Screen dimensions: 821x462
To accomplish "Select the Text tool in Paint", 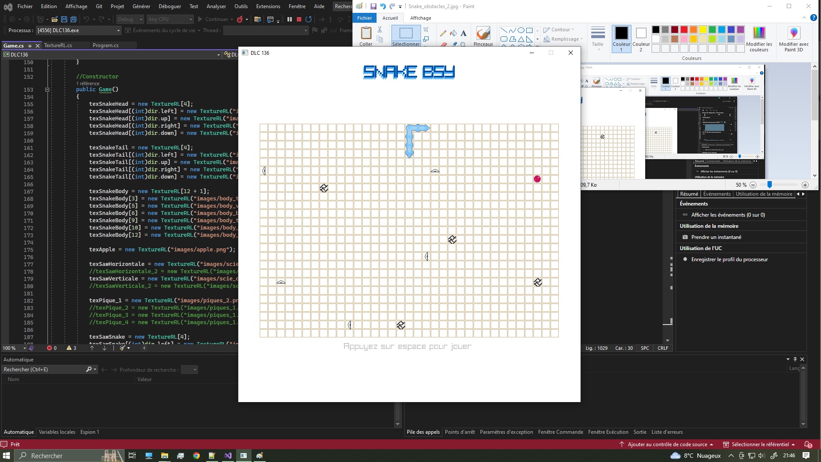I will point(463,33).
